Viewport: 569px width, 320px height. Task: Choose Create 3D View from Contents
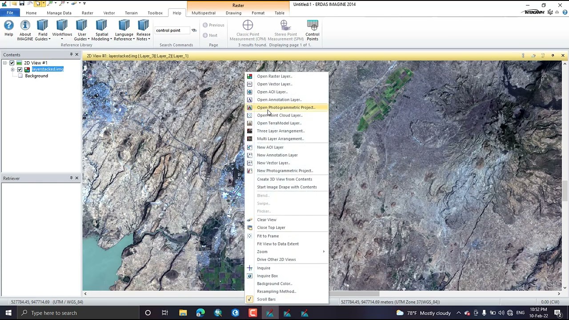coord(287,179)
